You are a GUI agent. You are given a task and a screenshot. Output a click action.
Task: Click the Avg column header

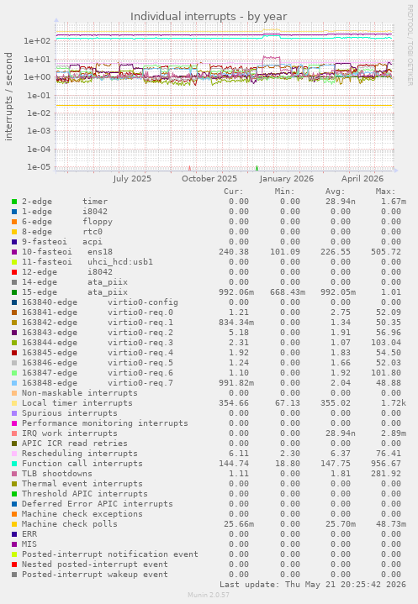(335, 192)
